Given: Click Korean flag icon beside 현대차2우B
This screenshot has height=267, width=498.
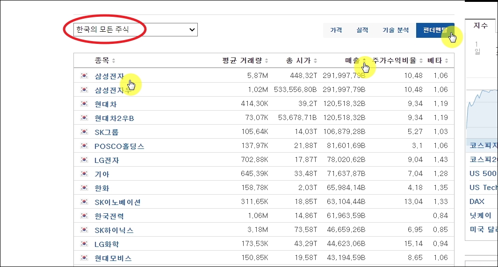Looking at the screenshot, I should [x=84, y=117].
